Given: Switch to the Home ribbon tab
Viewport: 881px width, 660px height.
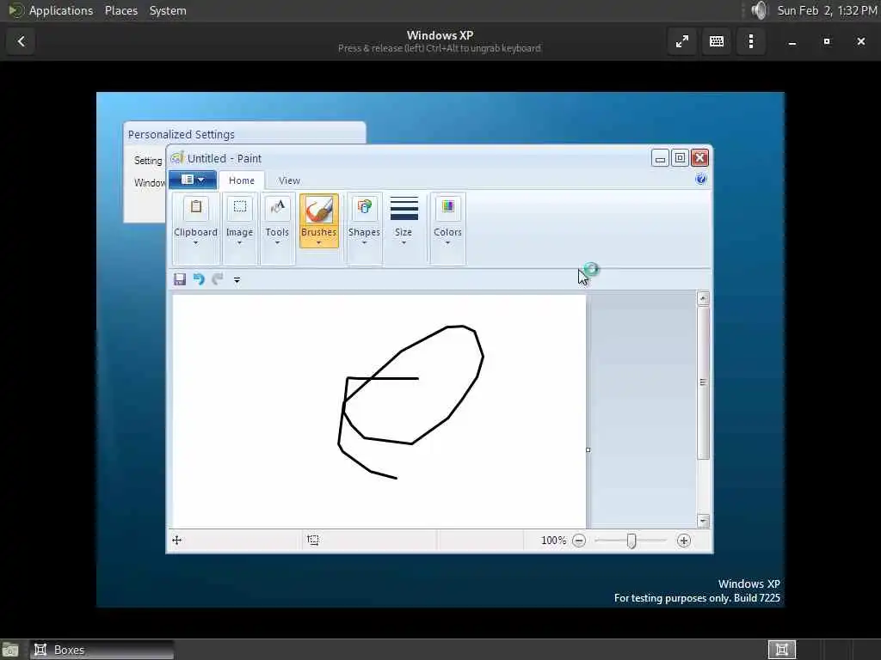Looking at the screenshot, I should pyautogui.click(x=242, y=180).
